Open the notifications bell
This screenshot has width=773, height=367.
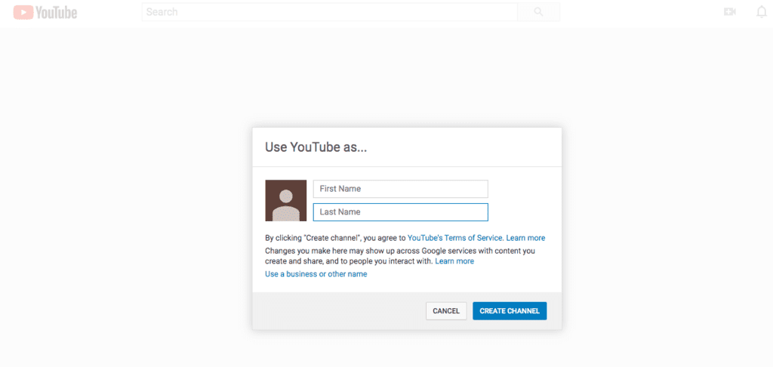click(x=762, y=12)
